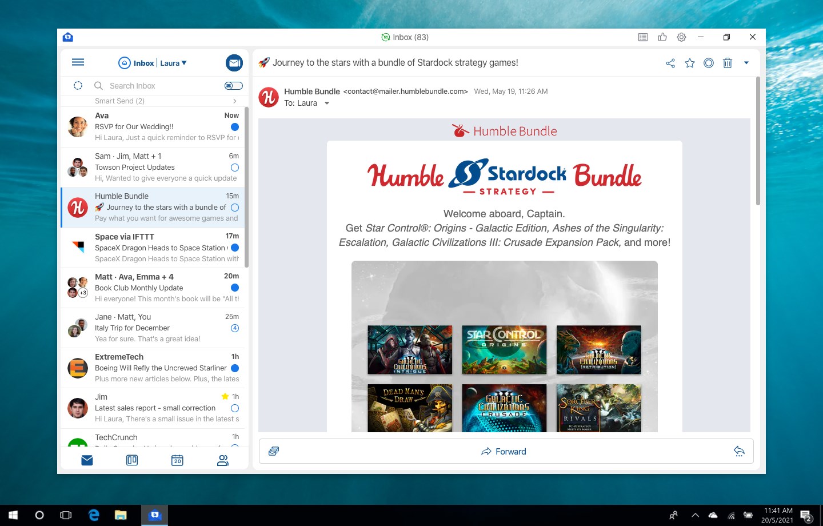Open notification center in system tray

(807, 516)
